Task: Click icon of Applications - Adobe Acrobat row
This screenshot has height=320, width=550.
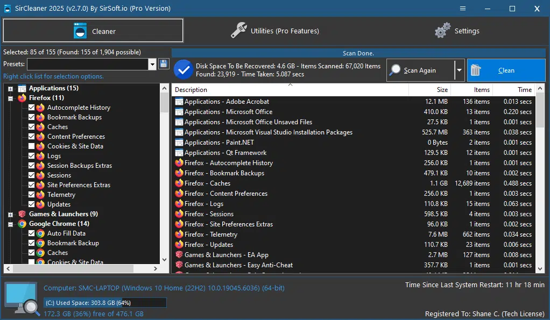Action: (179, 102)
